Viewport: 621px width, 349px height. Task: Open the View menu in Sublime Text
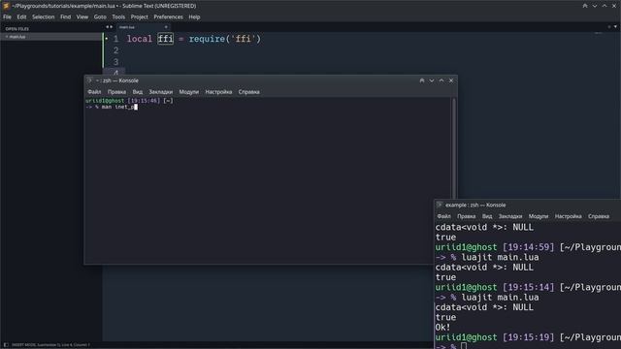tap(82, 17)
